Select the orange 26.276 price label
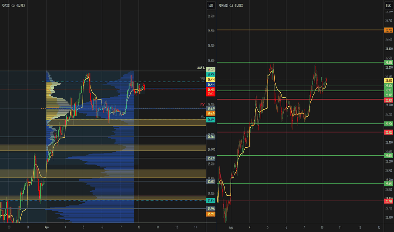Screen dimensions: 394x232 (x=211, y=113)
